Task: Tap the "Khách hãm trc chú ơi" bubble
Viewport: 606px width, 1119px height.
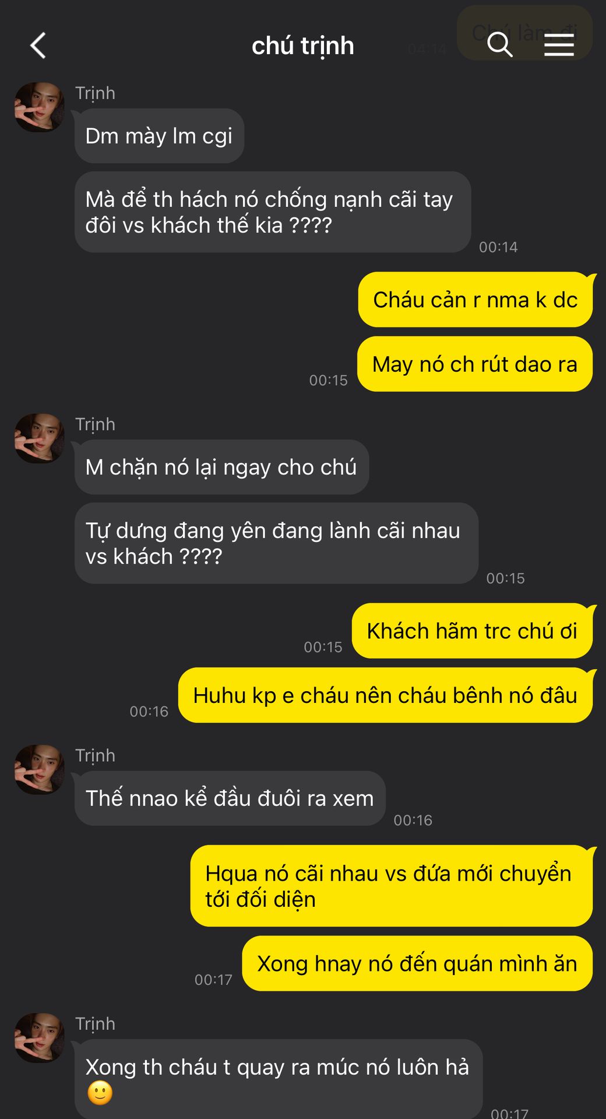Action: (x=472, y=631)
